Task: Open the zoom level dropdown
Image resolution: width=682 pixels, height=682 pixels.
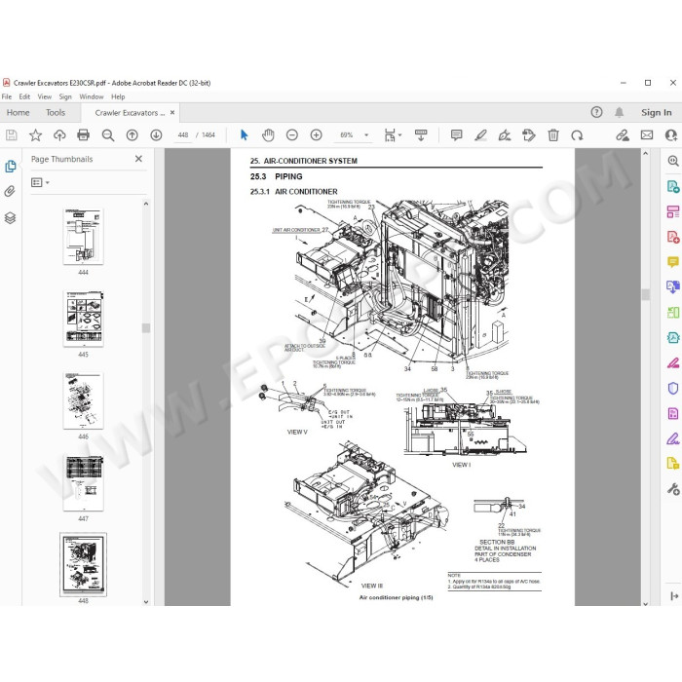Action: point(366,135)
